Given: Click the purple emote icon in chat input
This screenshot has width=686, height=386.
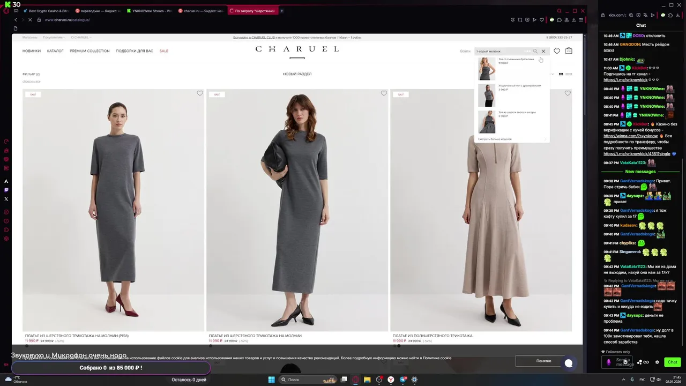Looking at the screenshot, I should [608, 362].
